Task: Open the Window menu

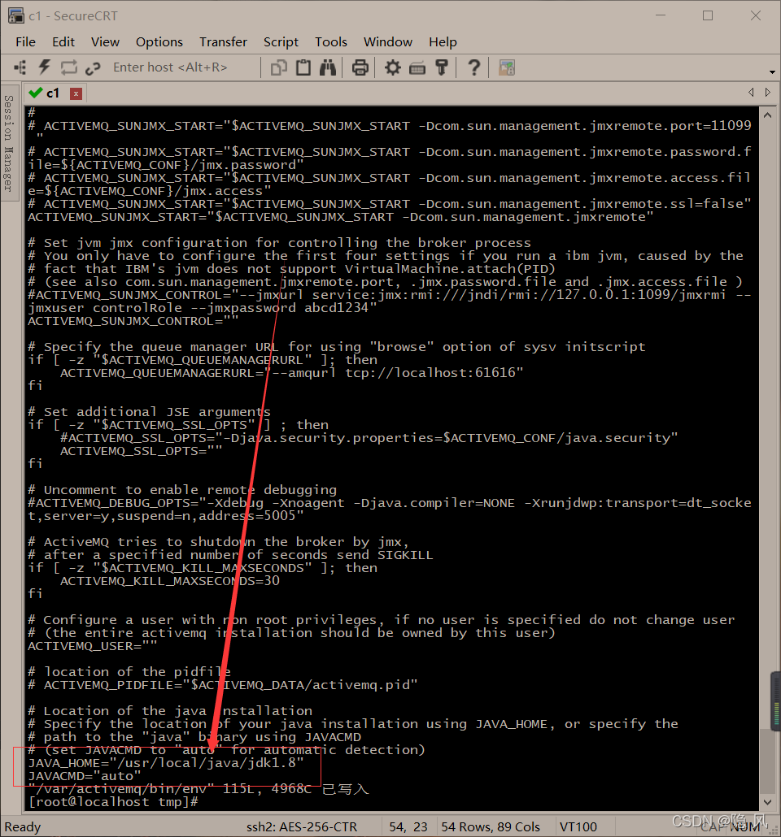Action: coord(387,41)
